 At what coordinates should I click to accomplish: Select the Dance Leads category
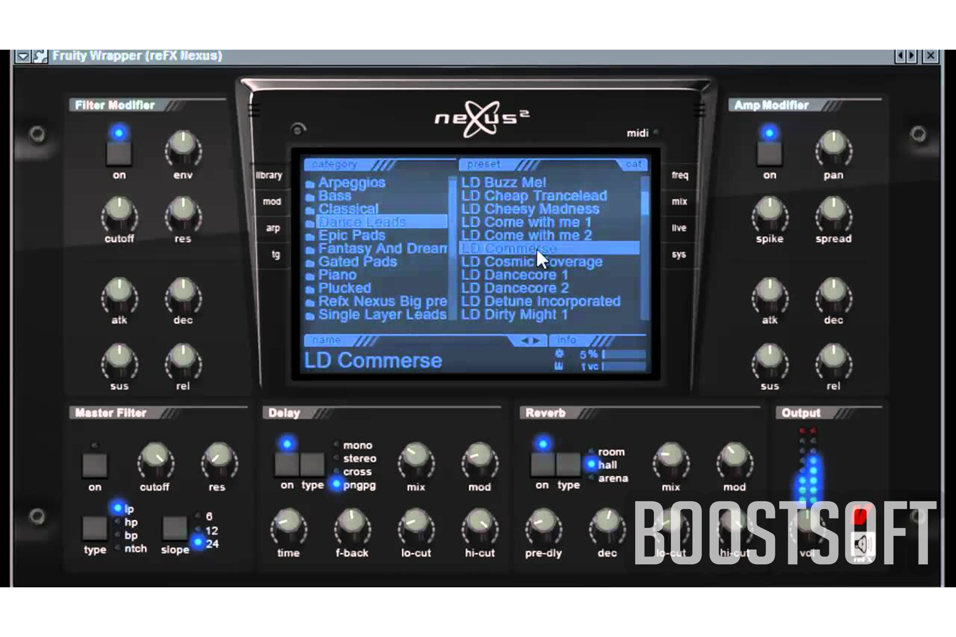point(376,222)
